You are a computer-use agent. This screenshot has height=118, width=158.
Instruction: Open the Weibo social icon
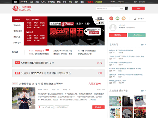pos(112,19)
